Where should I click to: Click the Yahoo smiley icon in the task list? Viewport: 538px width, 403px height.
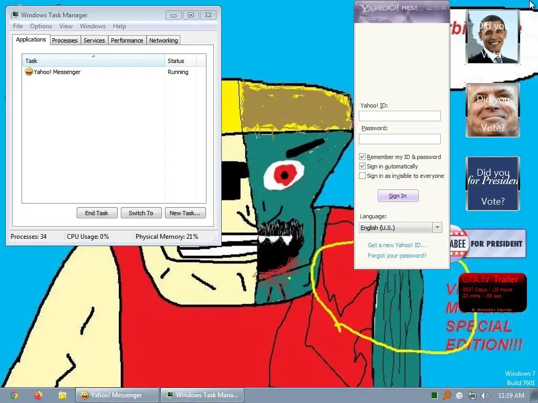tap(29, 71)
